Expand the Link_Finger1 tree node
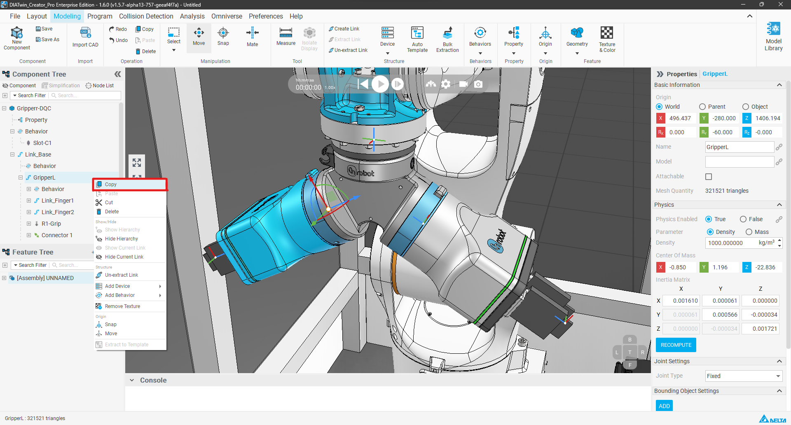The height and width of the screenshot is (425, 791). [x=29, y=201]
